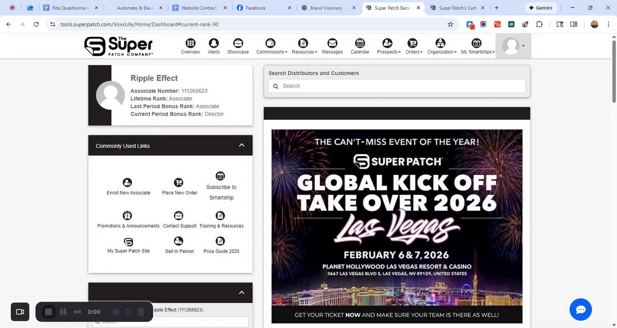Open the user account avatar dropdown
This screenshot has width=617, height=328.
(513, 46)
